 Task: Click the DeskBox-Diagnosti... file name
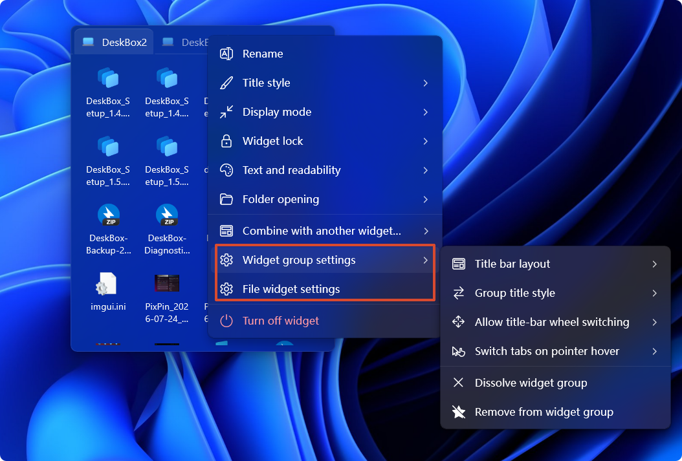(167, 244)
